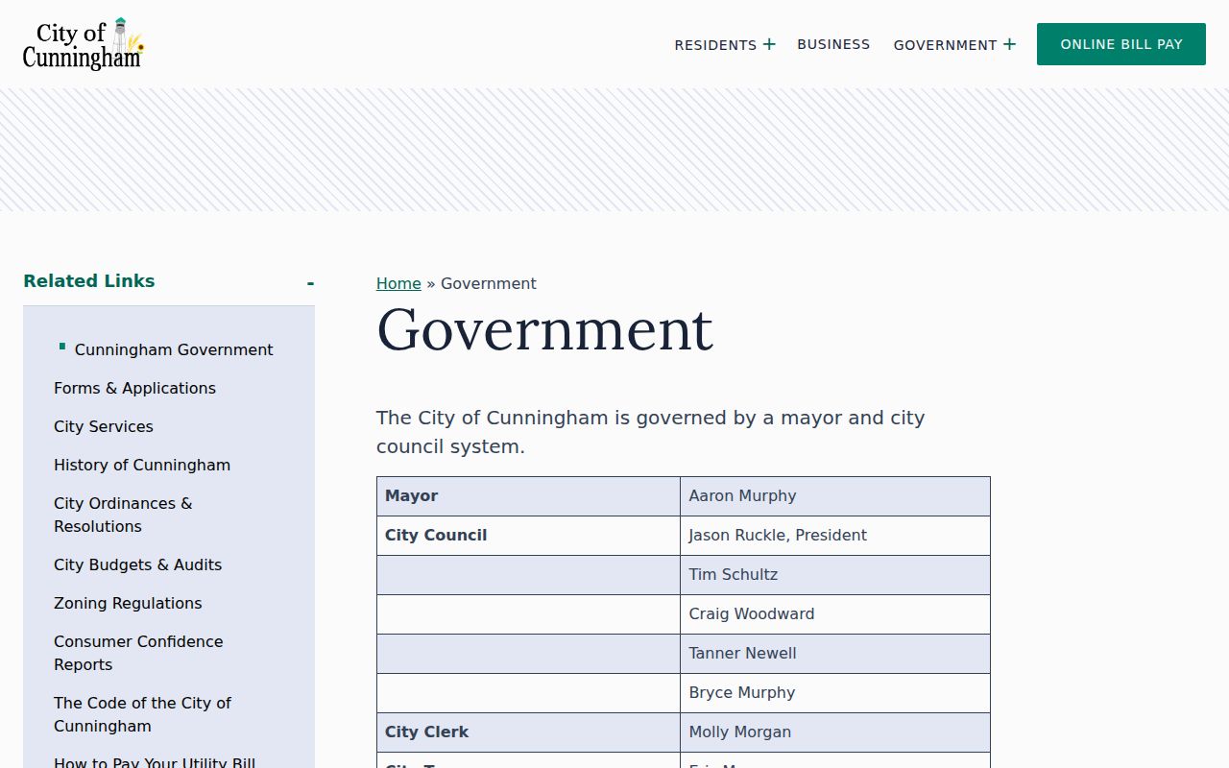1229x768 pixels.
Task: Open How to Pay Your Utility Bill link
Action: click(x=155, y=762)
